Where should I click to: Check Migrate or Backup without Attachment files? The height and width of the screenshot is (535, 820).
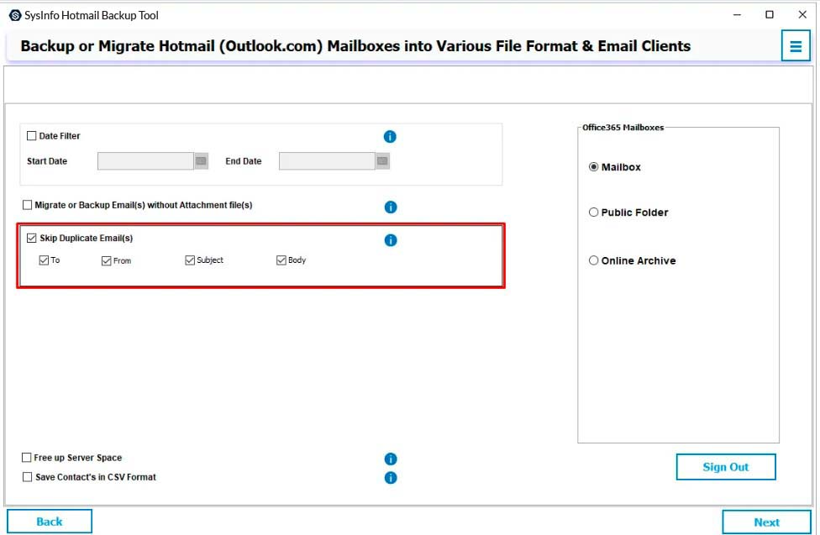click(x=27, y=205)
